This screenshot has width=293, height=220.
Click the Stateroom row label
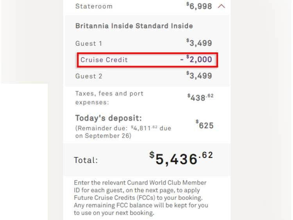pyautogui.click(x=94, y=6)
